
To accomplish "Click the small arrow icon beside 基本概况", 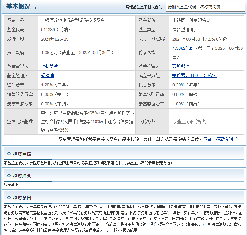I will click(35, 8).
